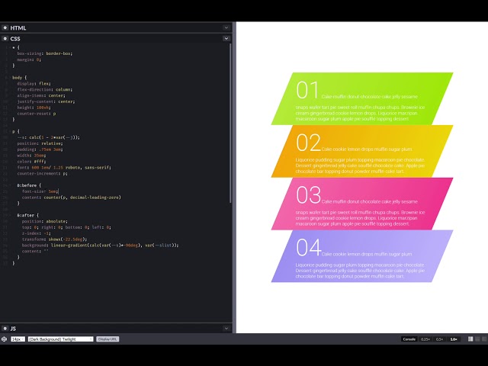This screenshot has height=366, width=488.
Task: Open the CSS panel settings gear
Action: click(x=5, y=39)
